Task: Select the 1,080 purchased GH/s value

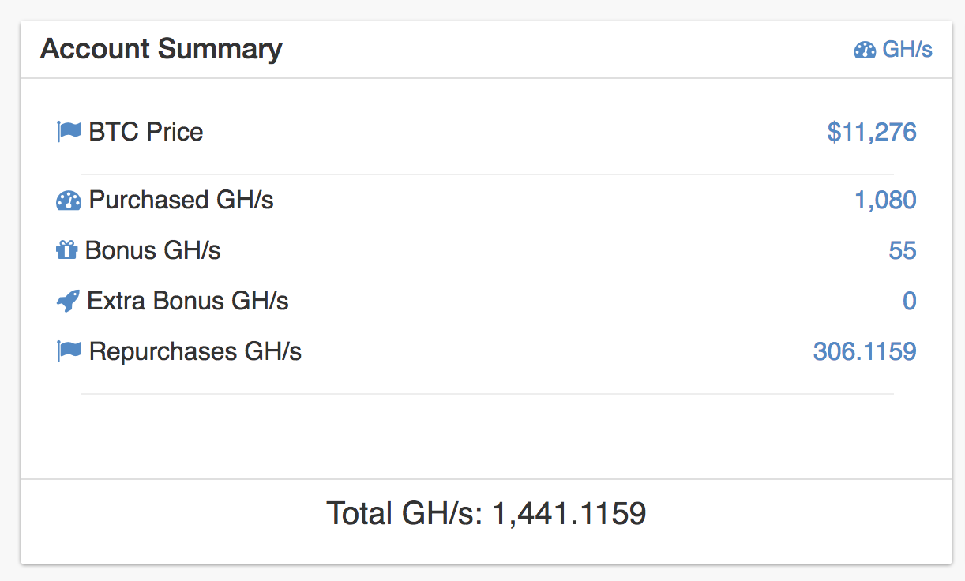Action: tap(885, 201)
